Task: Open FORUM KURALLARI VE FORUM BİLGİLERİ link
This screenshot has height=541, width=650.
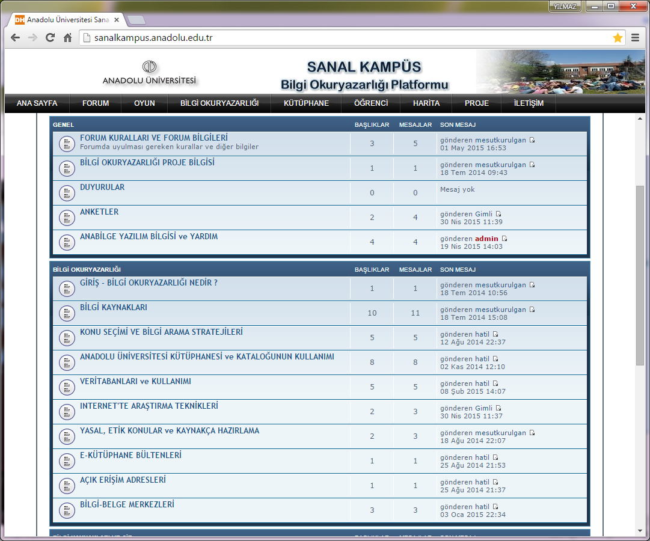Action: point(153,138)
